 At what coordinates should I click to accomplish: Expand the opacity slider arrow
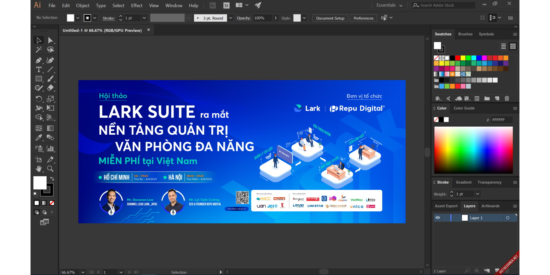click(x=276, y=18)
